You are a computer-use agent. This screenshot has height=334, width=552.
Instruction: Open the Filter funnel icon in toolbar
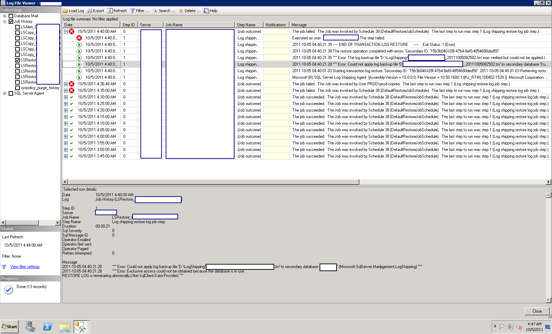(x=132, y=11)
